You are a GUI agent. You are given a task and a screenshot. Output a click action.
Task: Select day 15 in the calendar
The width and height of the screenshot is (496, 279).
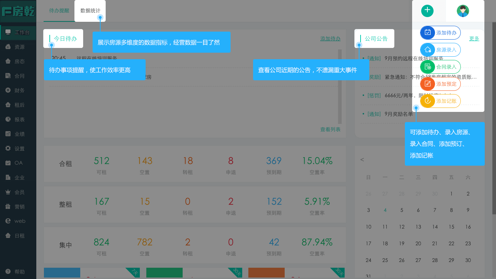[x=451, y=227]
